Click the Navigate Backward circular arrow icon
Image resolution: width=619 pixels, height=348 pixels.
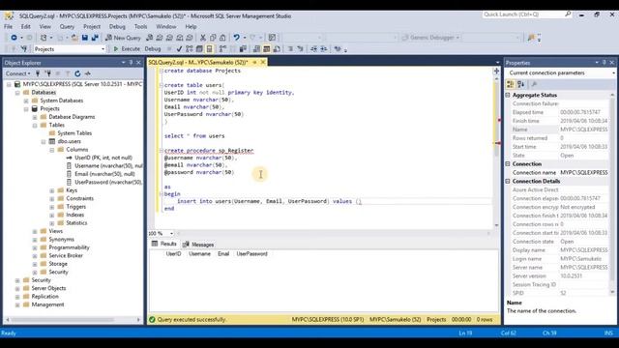pyautogui.click(x=14, y=38)
